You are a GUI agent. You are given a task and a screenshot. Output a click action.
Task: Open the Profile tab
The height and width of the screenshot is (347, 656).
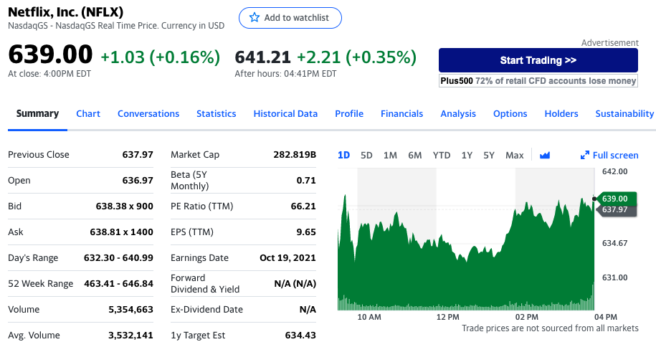349,113
